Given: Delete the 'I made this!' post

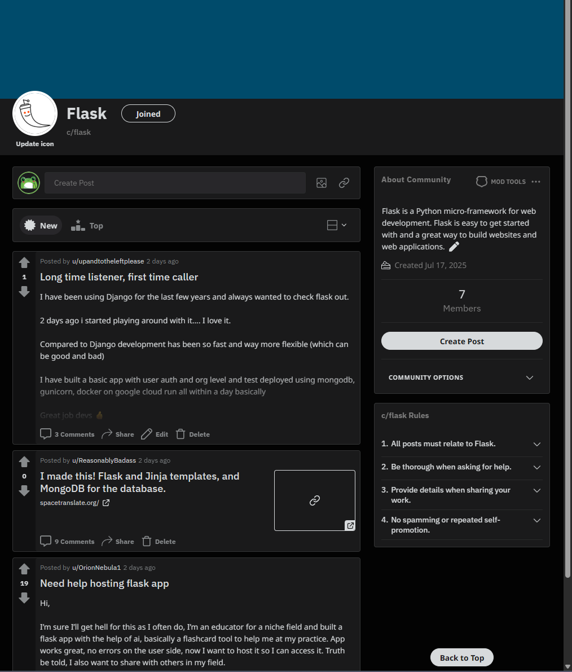Looking at the screenshot, I should 159,541.
